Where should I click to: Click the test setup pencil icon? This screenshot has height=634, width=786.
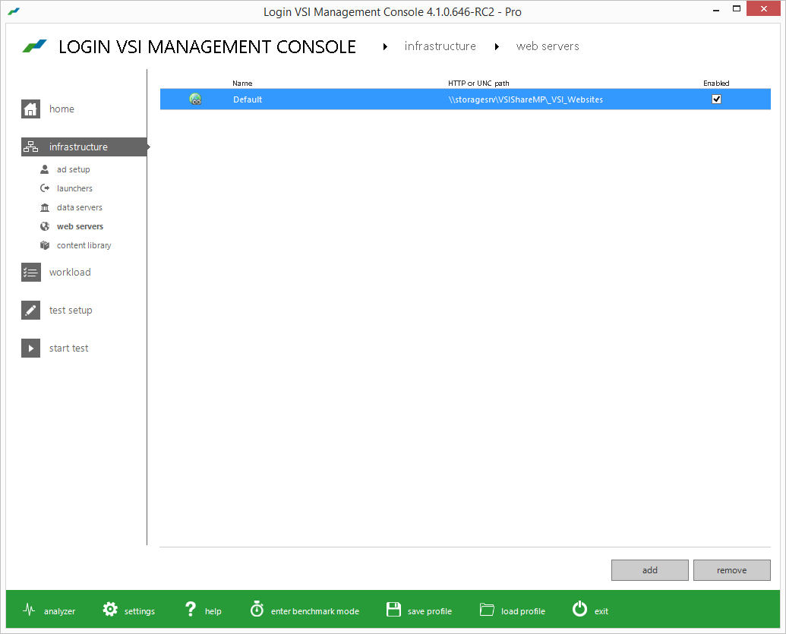[x=30, y=311]
